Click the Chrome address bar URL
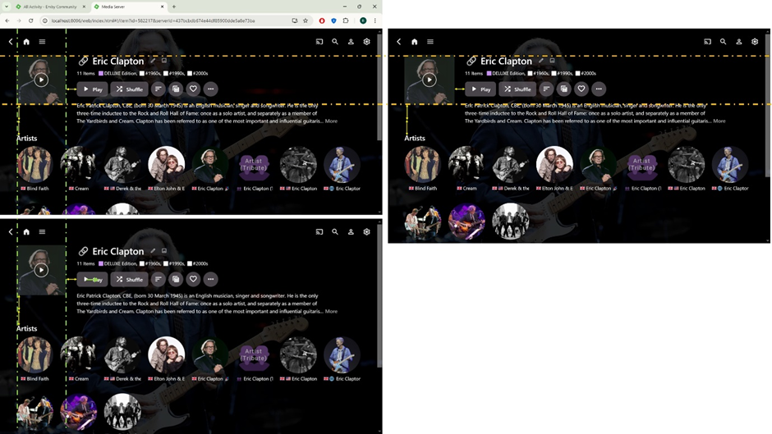The width and height of the screenshot is (772, 434). (153, 21)
